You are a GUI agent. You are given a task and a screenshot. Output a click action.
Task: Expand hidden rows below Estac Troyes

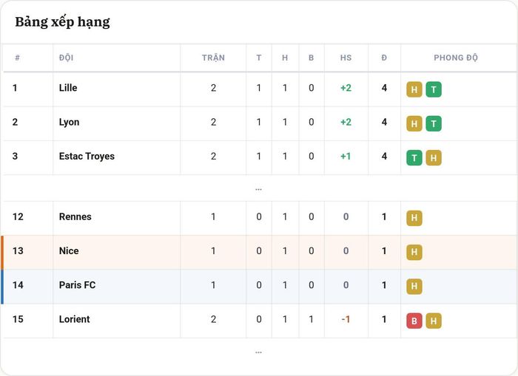[x=259, y=189]
